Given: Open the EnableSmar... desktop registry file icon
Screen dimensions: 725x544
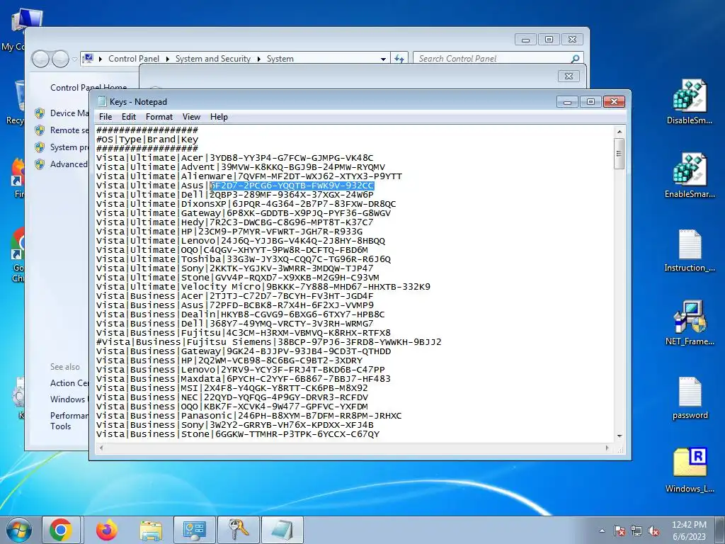Looking at the screenshot, I should (x=690, y=176).
